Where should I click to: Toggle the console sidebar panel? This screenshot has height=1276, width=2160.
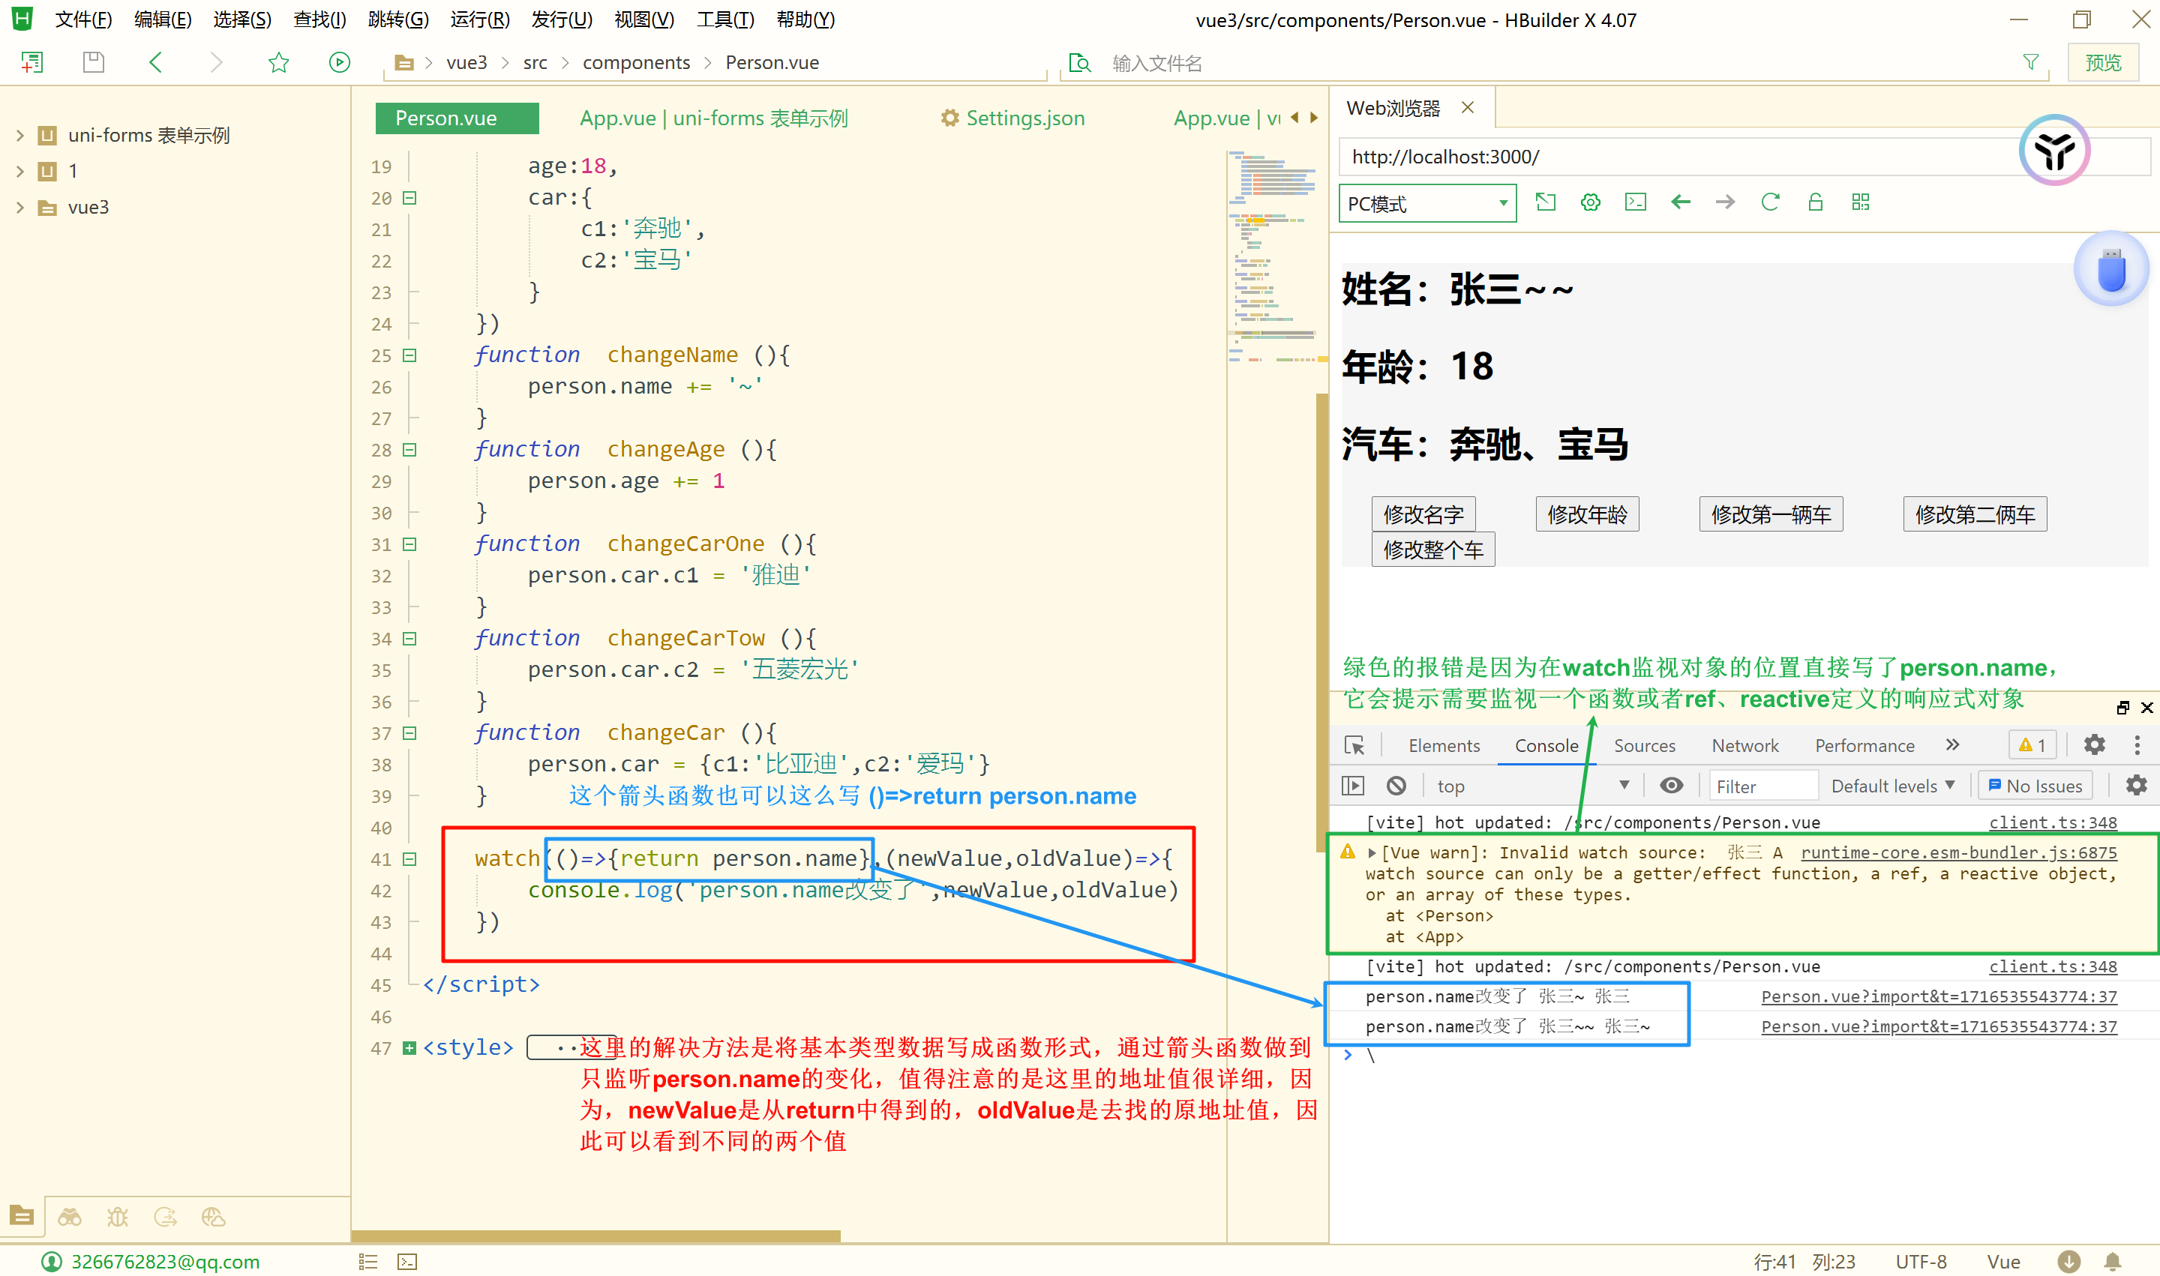(1353, 785)
